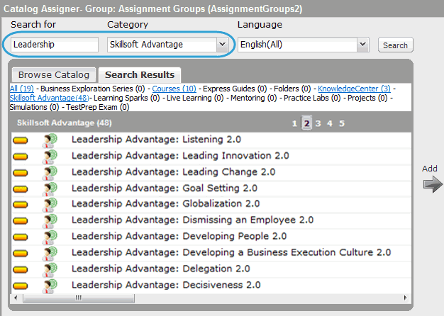444x316 pixels.
Task: Select Leadership Advantage: Developing People 2.0 title
Action: (x=179, y=236)
